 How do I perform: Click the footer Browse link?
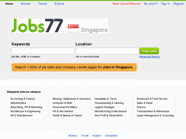point(73,136)
